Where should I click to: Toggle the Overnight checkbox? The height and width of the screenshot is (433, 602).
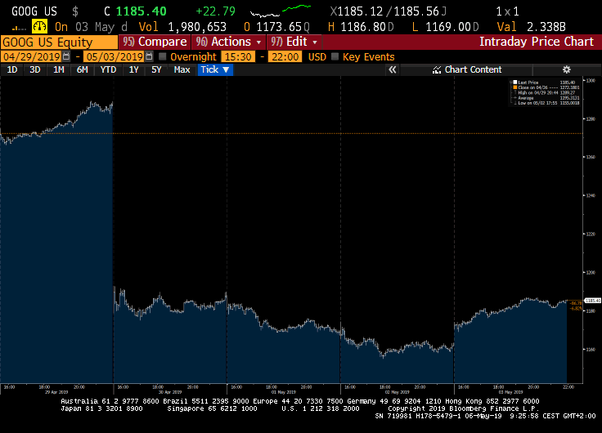[163, 56]
